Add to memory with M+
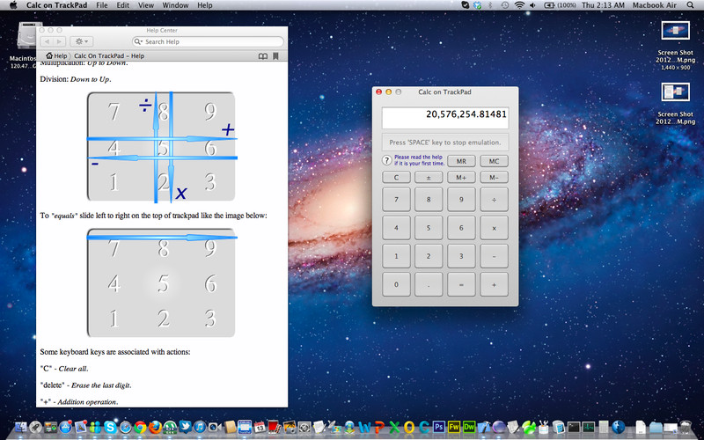 point(461,178)
